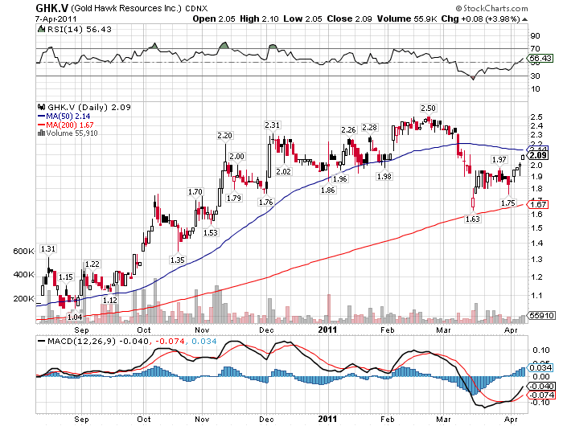
Task: Click the 2.31 December high label
Action: click(x=272, y=125)
